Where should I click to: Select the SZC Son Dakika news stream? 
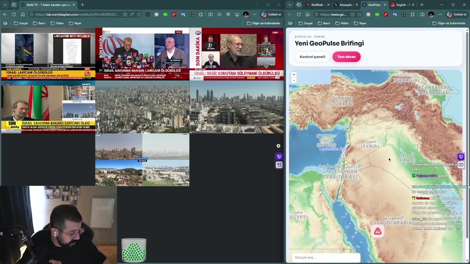coord(237,54)
